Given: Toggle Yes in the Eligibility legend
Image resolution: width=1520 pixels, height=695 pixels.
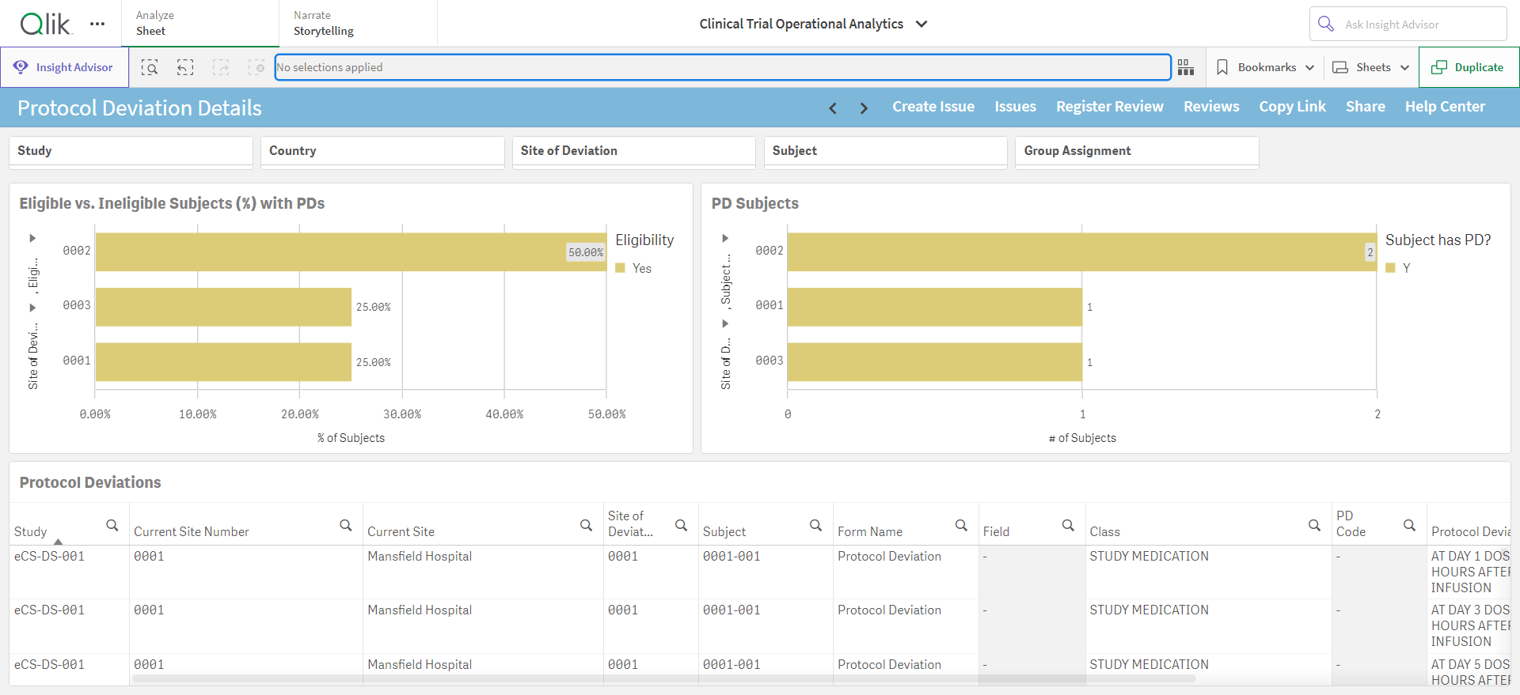Looking at the screenshot, I should click(634, 268).
